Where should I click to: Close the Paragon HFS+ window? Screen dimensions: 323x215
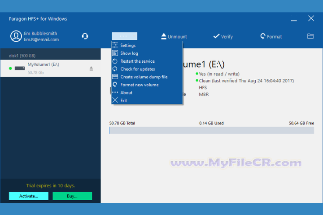(x=311, y=18)
